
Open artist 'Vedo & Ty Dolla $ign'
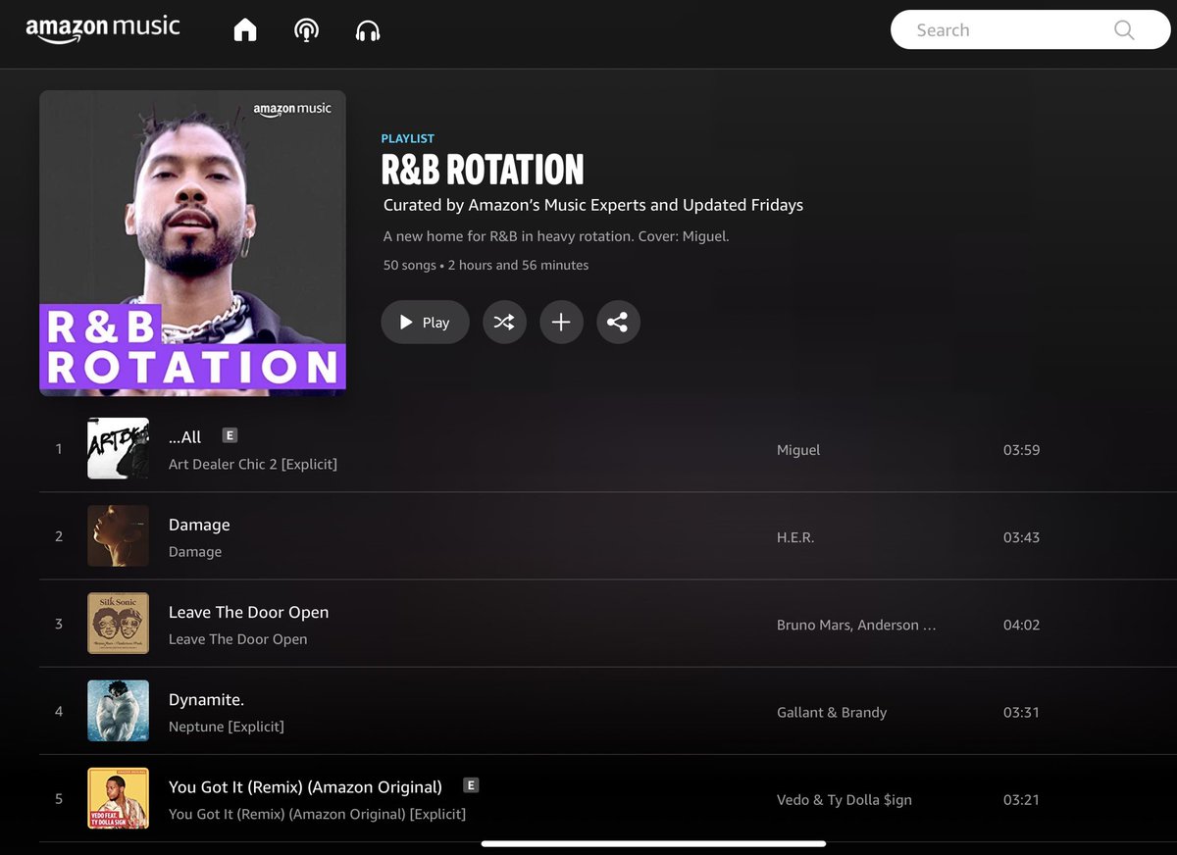(x=844, y=799)
